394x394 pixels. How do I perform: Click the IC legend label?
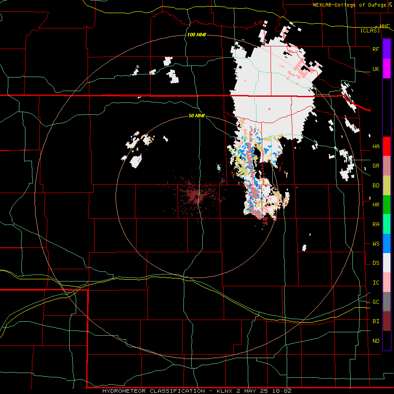376,283
